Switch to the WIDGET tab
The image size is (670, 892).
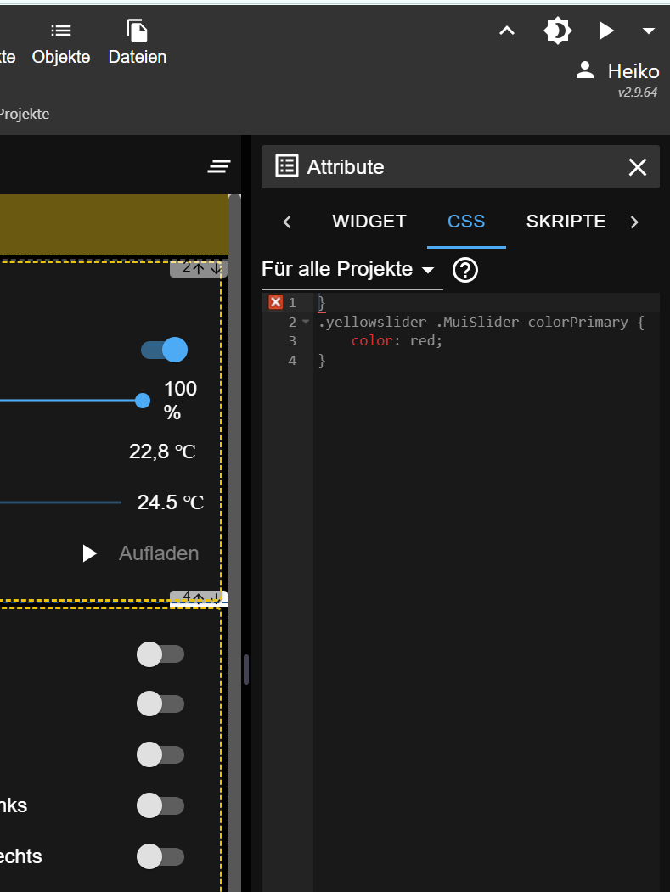(369, 222)
